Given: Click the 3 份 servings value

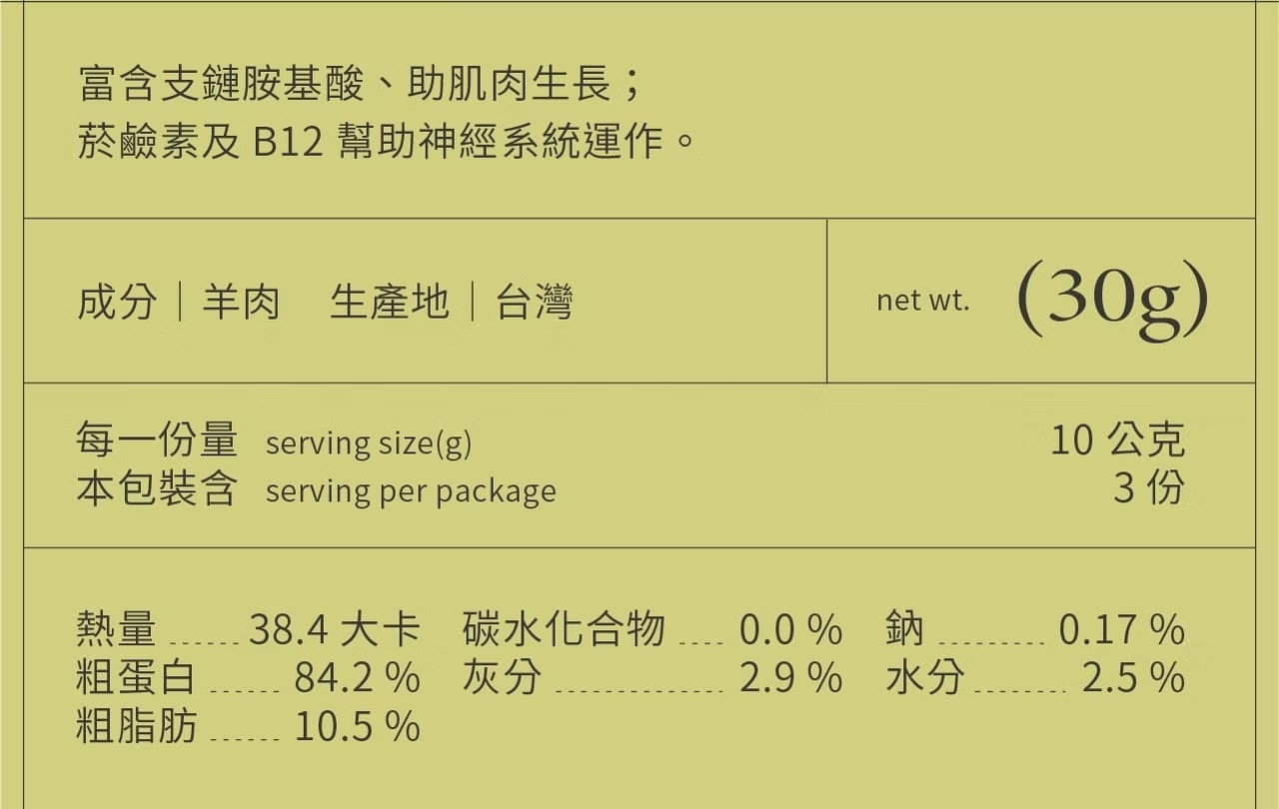Looking at the screenshot, I should click(x=1148, y=488).
